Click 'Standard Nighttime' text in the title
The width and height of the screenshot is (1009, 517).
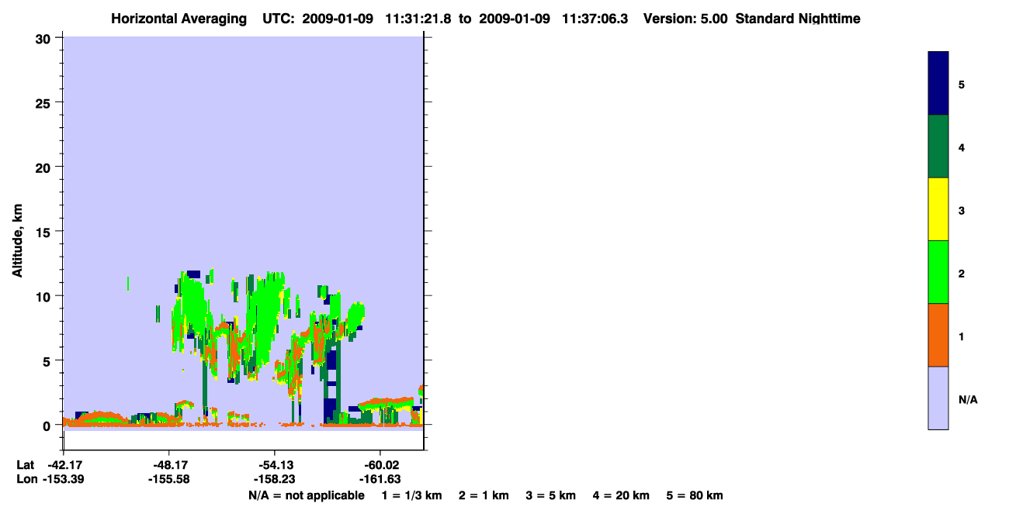pyautogui.click(x=798, y=19)
